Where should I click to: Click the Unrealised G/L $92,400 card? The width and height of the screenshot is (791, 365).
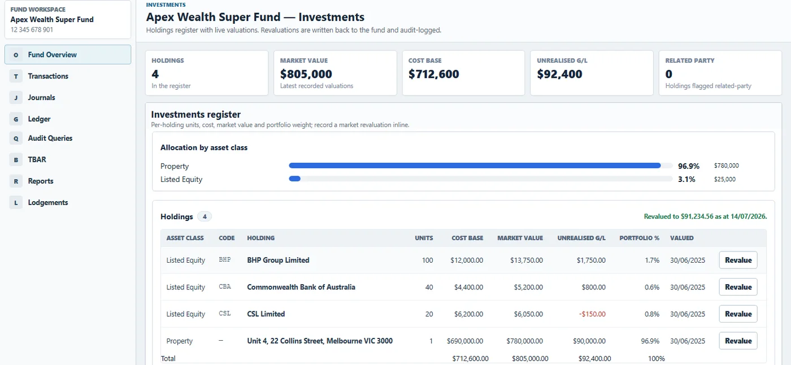pos(592,73)
